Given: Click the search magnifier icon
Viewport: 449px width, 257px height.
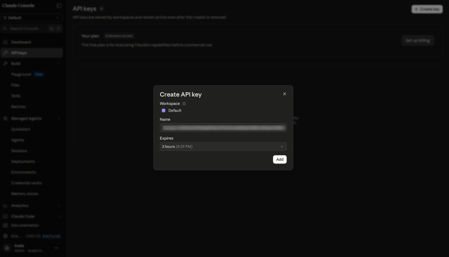Looking at the screenshot, I should pos(5,28).
